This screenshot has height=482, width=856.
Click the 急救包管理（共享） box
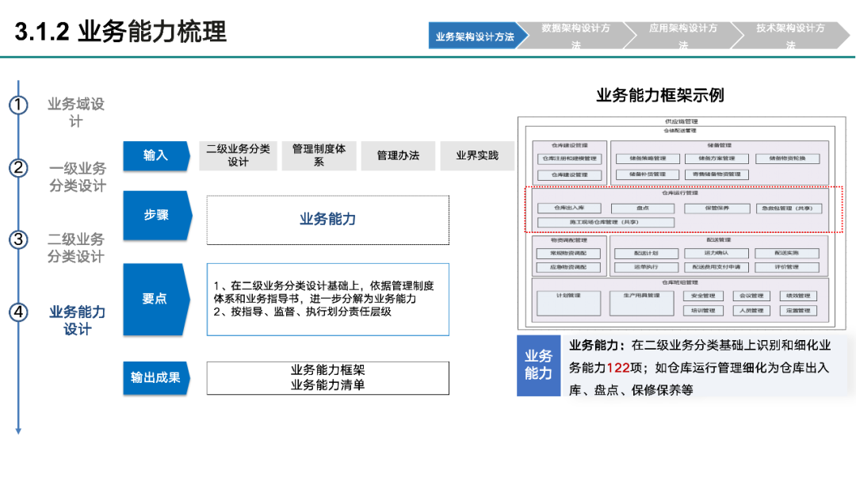coord(789,208)
